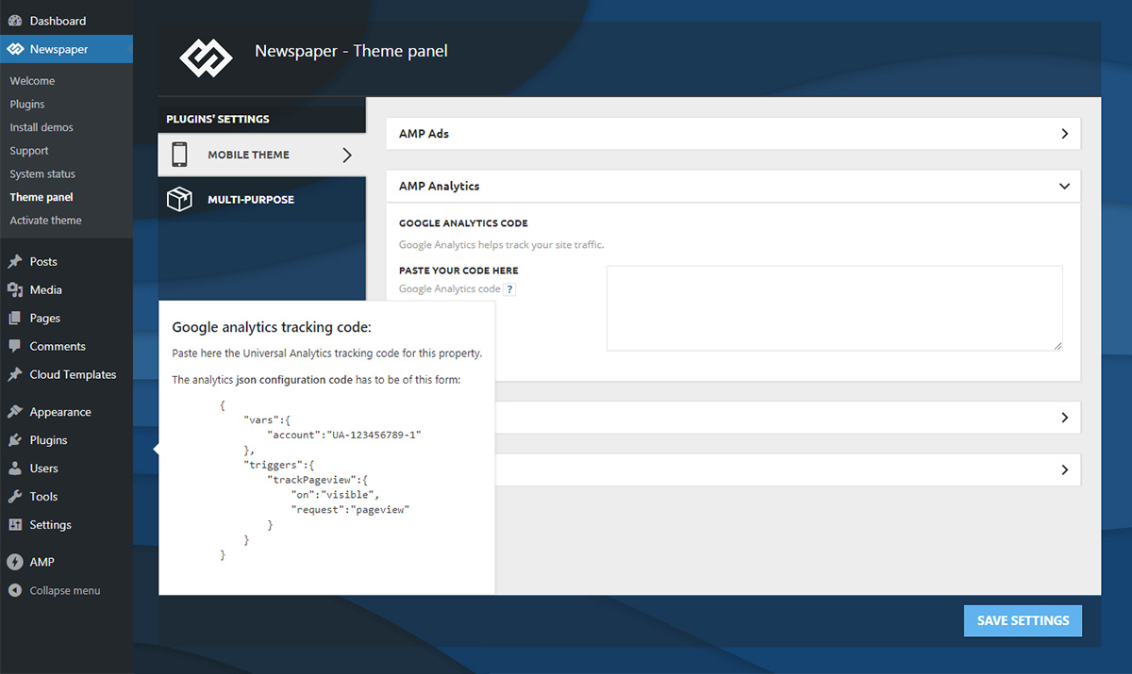Click the "Google analytics tracking code:" tooltip heading
This screenshot has width=1132, height=674.
pyautogui.click(x=272, y=328)
